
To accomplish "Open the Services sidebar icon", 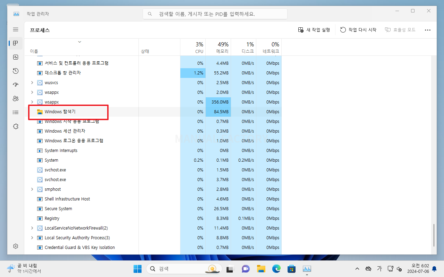I will tap(16, 126).
